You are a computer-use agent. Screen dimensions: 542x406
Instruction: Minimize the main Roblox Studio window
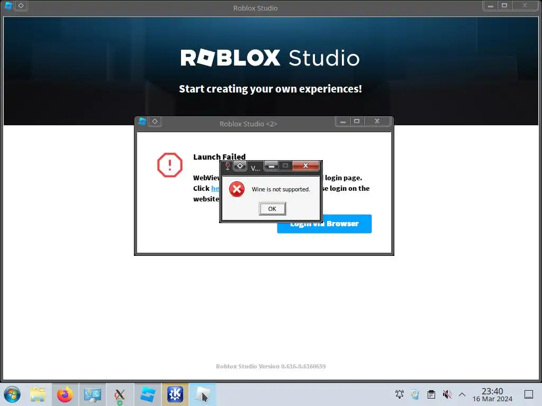pyautogui.click(x=490, y=5)
